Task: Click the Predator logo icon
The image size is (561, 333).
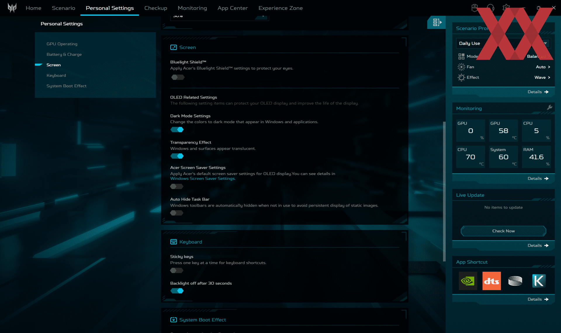Action: point(12,8)
